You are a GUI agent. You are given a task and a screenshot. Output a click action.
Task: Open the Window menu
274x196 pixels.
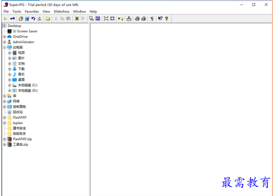80,12
